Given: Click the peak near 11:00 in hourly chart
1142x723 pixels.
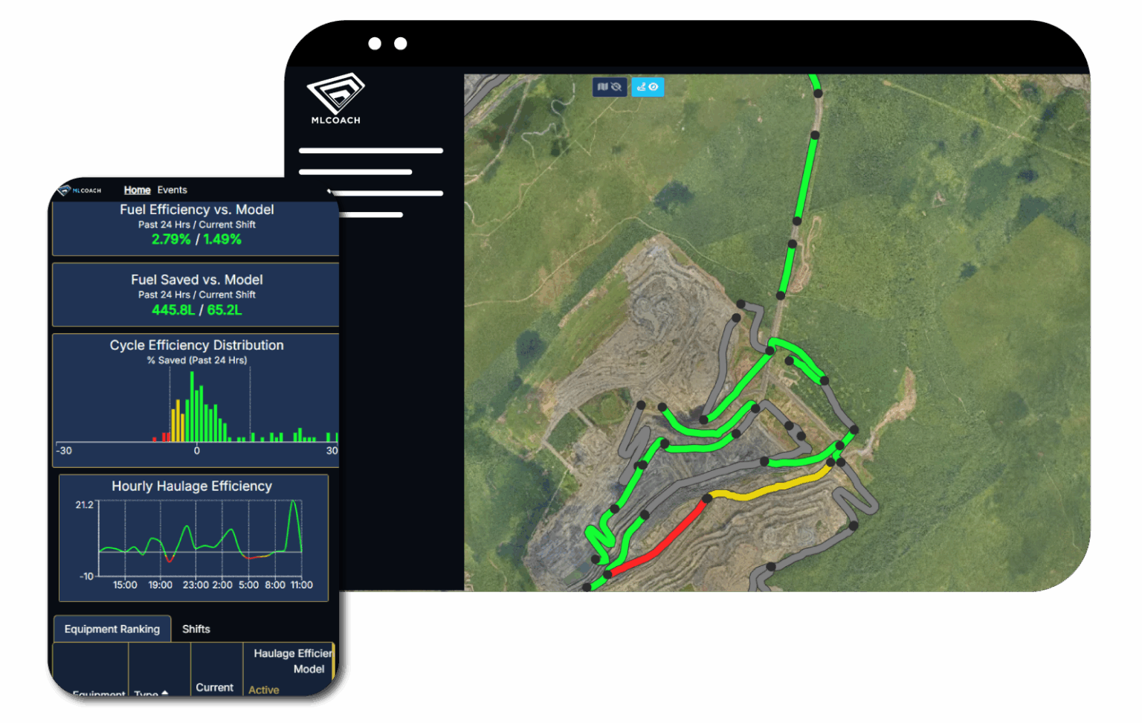Looking at the screenshot, I should point(294,504).
